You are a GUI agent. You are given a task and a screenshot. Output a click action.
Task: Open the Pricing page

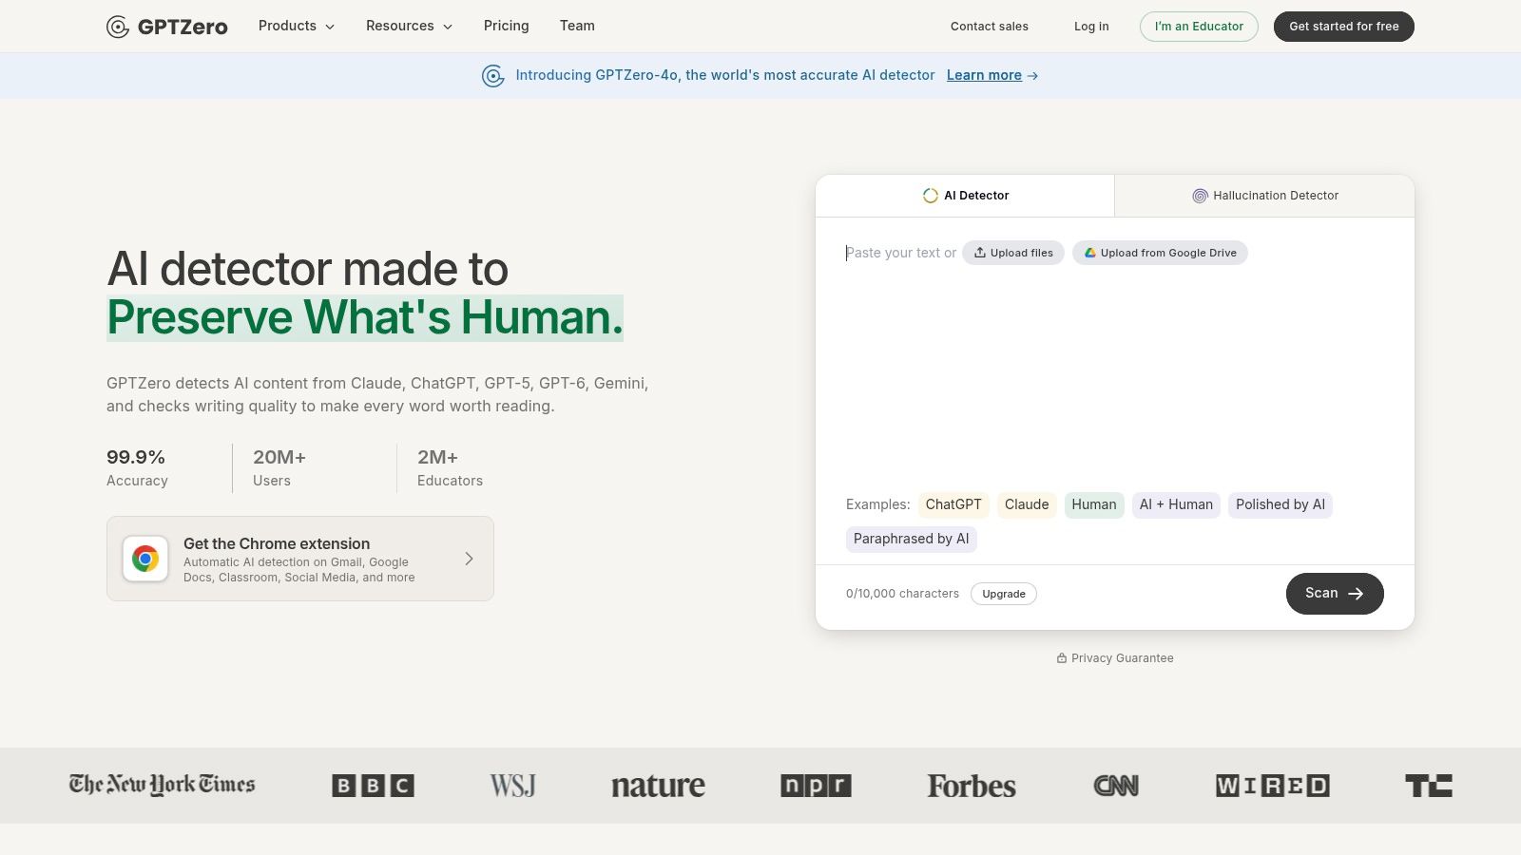click(x=506, y=26)
